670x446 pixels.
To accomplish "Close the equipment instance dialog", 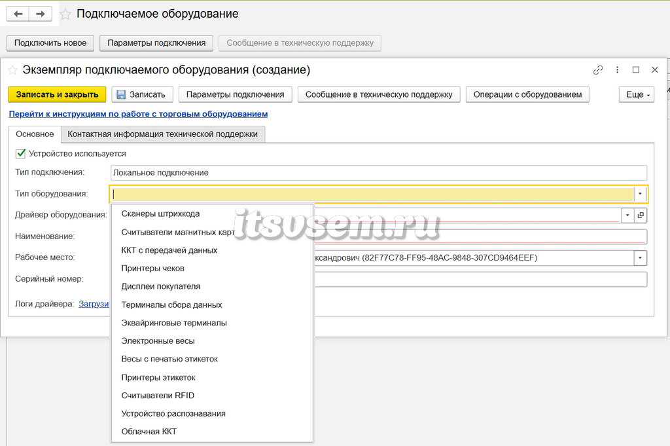I will [x=654, y=69].
